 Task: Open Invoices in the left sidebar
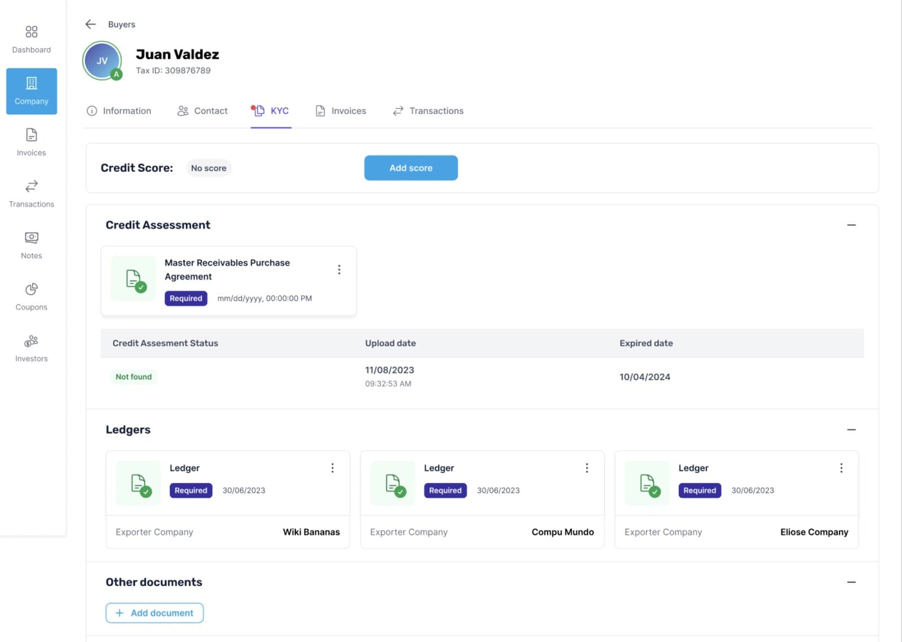32,142
